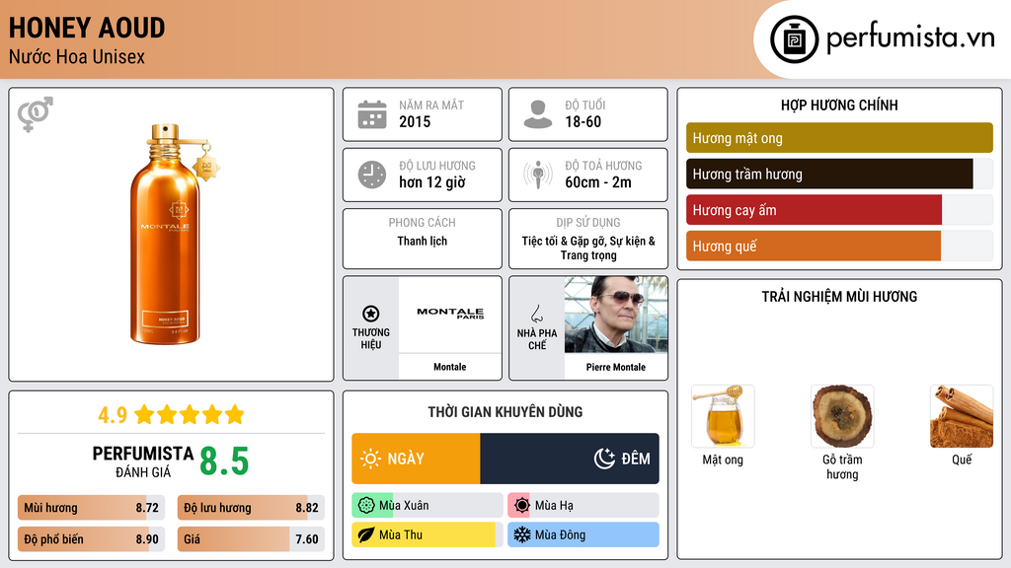Click the leaf icon next to Mùa Thu
The height and width of the screenshot is (568, 1011).
pos(366,534)
